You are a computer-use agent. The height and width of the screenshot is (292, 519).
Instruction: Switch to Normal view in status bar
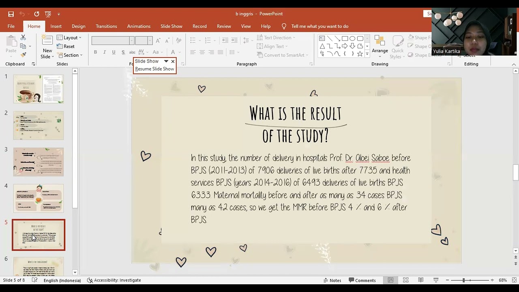(x=390, y=280)
